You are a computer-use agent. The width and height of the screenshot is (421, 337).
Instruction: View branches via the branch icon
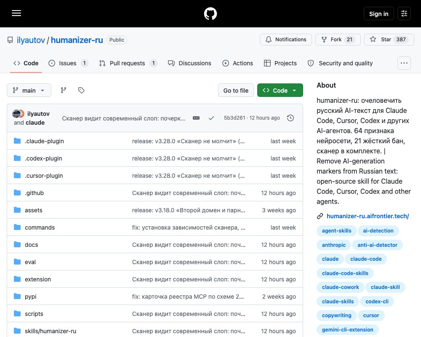coord(64,90)
